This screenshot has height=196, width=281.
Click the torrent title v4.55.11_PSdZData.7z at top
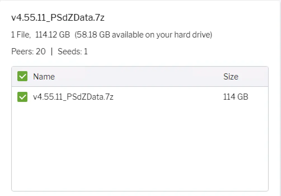click(58, 18)
